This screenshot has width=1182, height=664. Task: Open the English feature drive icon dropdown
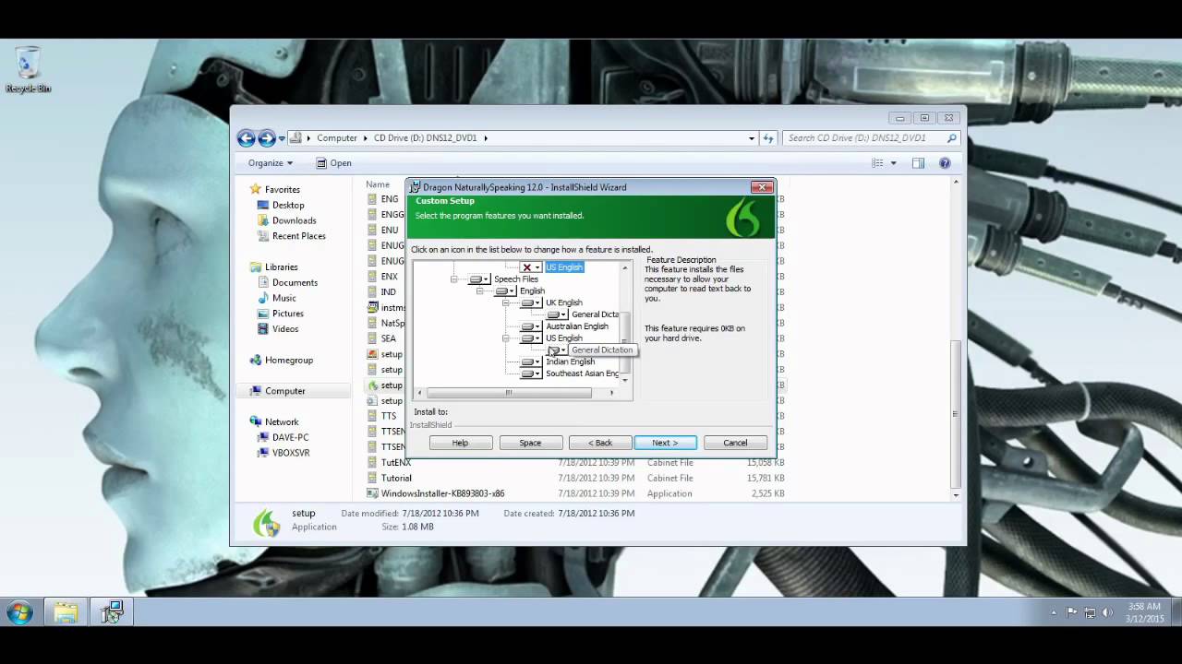(505, 291)
